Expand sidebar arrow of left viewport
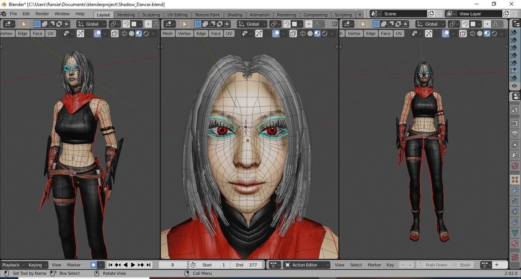 click(x=158, y=46)
